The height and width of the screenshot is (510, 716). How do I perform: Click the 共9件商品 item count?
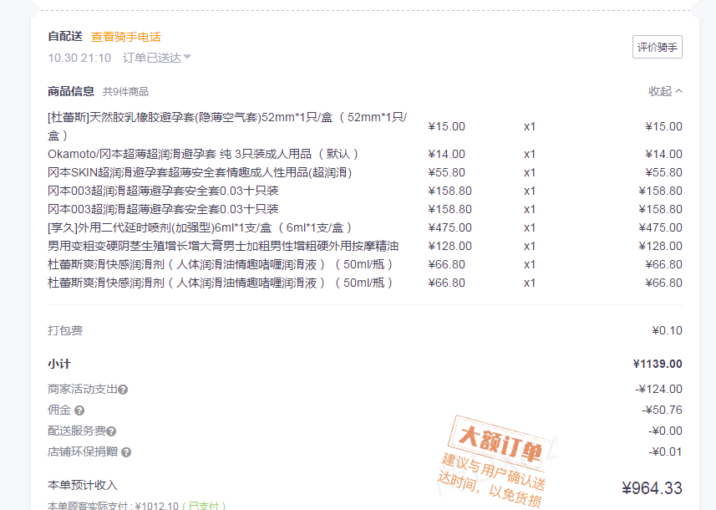click(125, 92)
